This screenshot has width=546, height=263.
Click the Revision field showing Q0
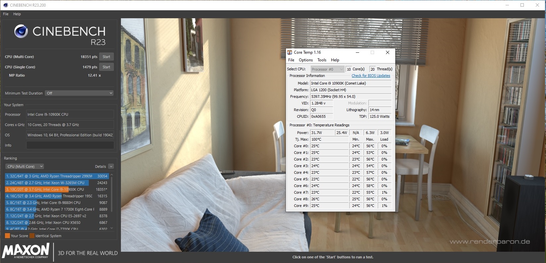[x=321, y=110]
